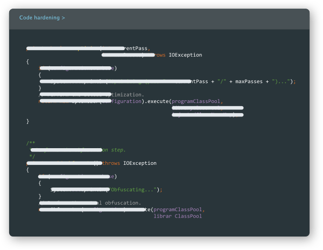The height and width of the screenshot is (250, 323).
Task: Click 'programClassPool,' after 'te('
Action: point(179,210)
